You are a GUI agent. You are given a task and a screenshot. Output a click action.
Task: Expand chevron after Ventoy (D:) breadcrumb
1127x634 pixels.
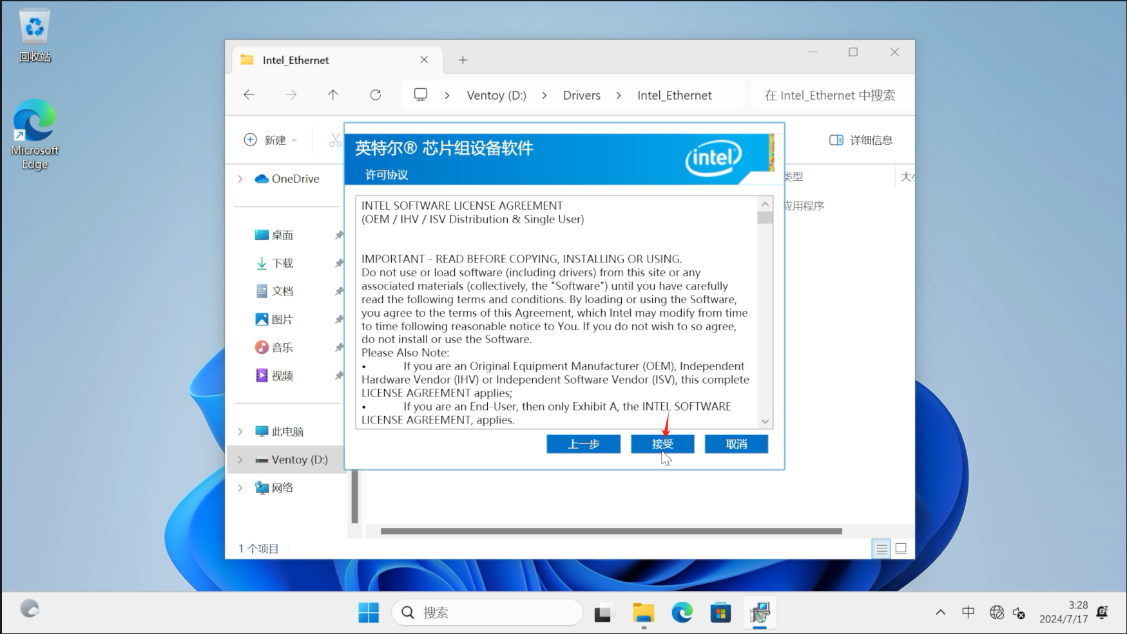544,95
